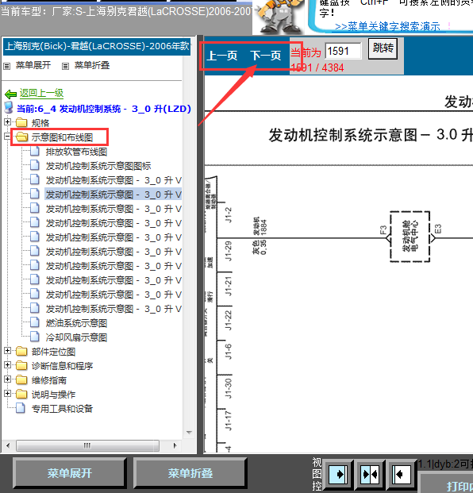Select the 冷却风扇示意图 tree item
Viewport: 473px width, 493px height.
click(x=76, y=337)
